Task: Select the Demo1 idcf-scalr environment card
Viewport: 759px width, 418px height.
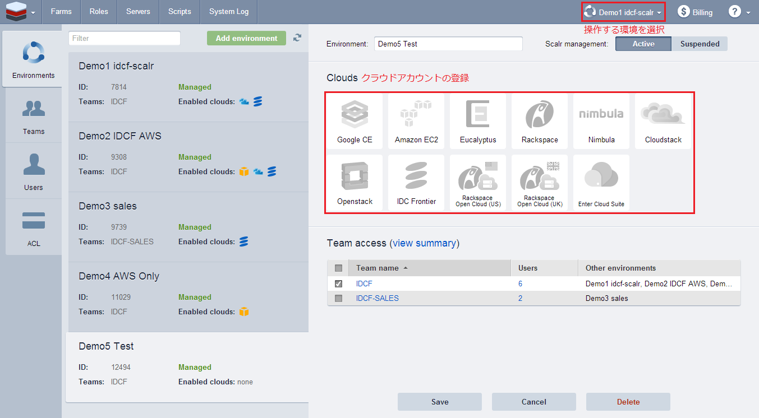Action: [188, 87]
